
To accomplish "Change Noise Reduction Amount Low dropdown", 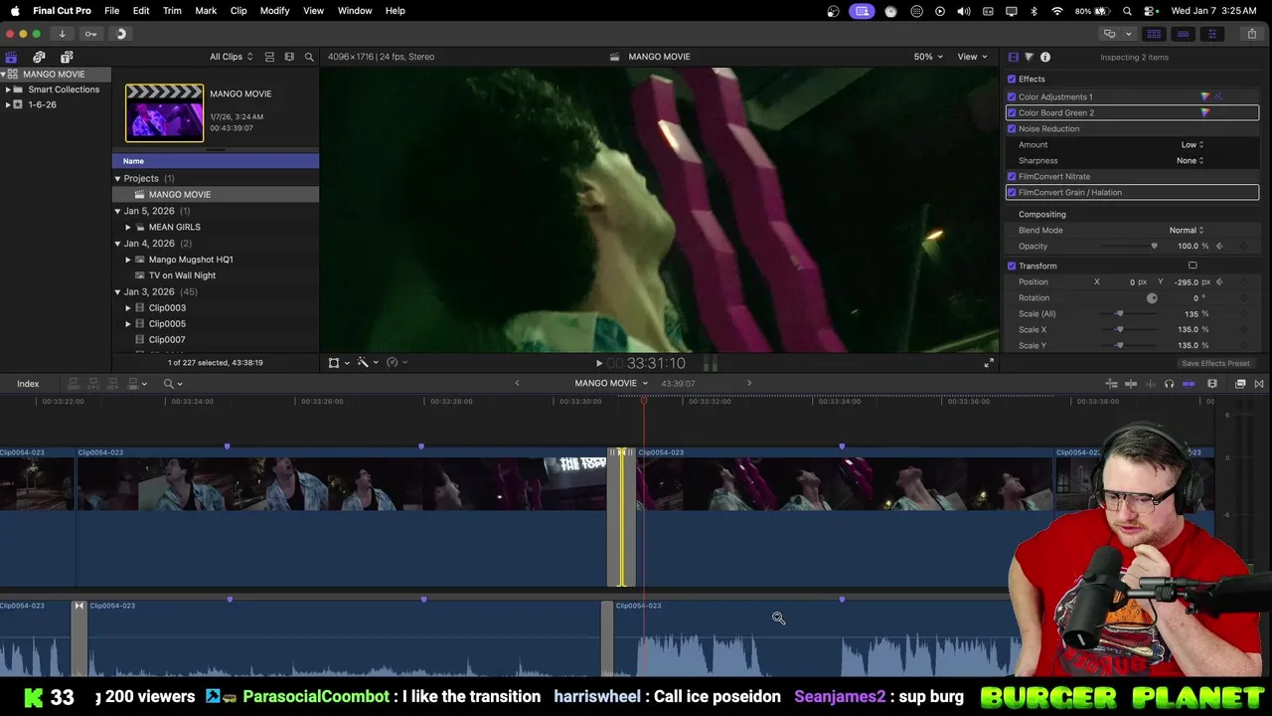I will point(1192,144).
